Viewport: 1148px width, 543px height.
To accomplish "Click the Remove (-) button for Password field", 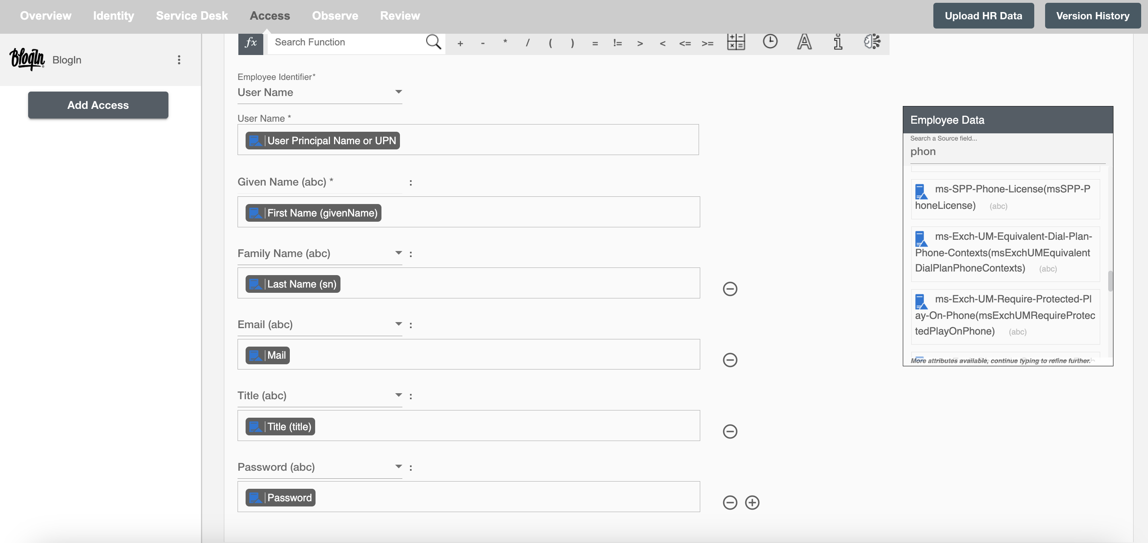I will tap(729, 503).
